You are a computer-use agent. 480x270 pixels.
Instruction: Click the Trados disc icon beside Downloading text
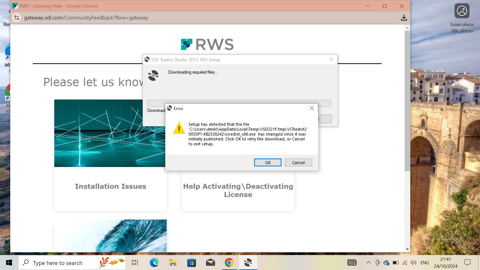point(153,76)
